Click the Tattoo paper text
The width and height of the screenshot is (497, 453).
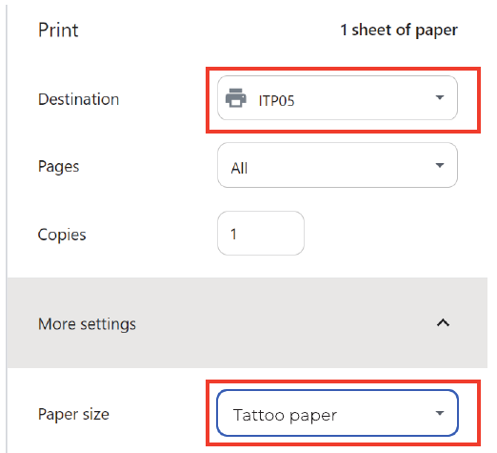[285, 416]
